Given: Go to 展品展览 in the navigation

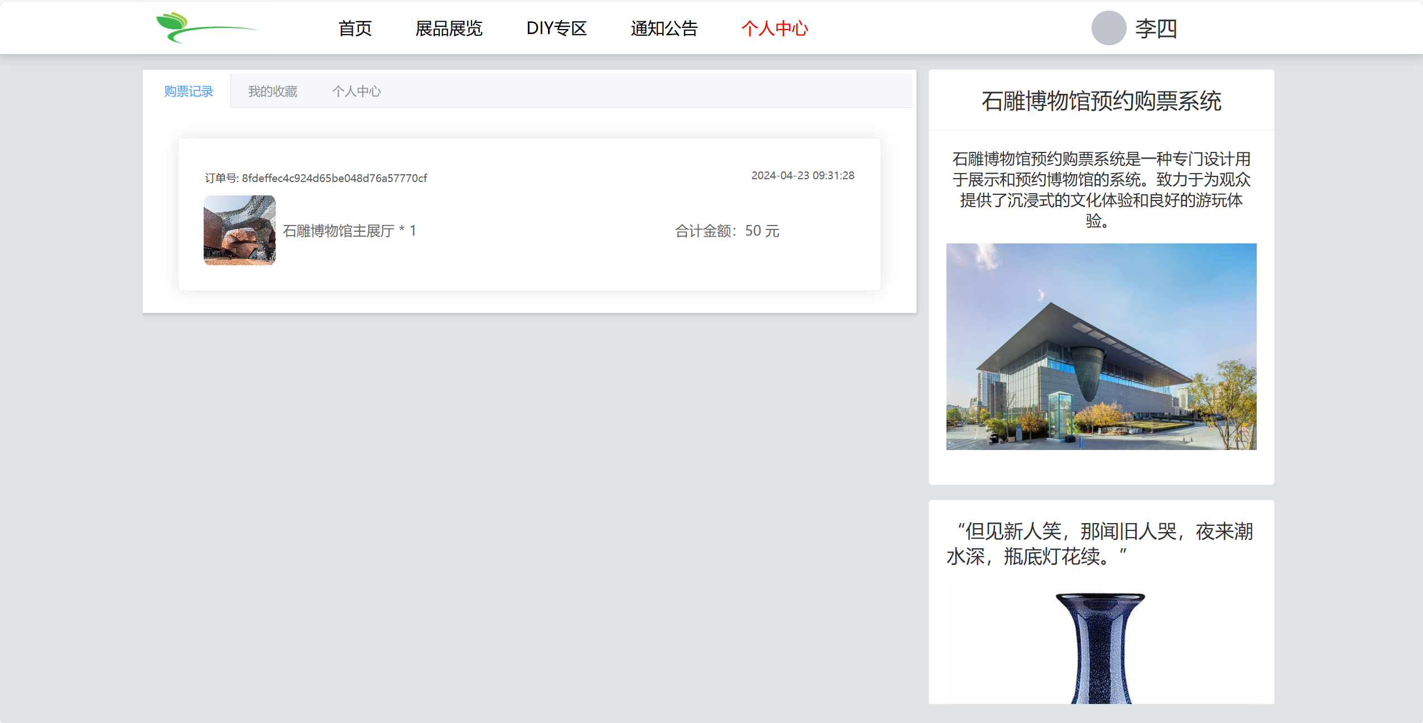Looking at the screenshot, I should [x=449, y=28].
